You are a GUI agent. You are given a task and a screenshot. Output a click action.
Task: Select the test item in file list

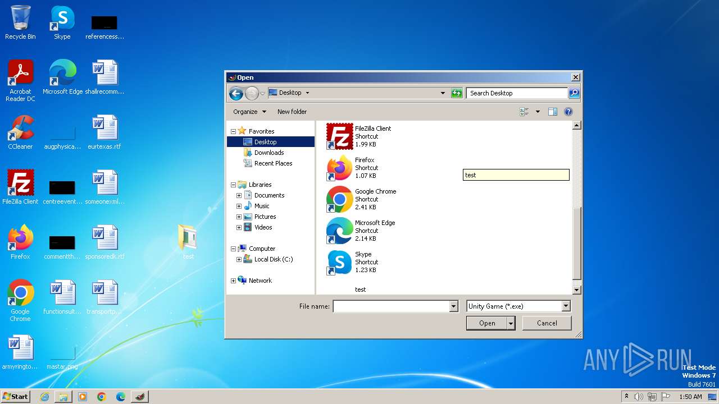[x=361, y=290]
